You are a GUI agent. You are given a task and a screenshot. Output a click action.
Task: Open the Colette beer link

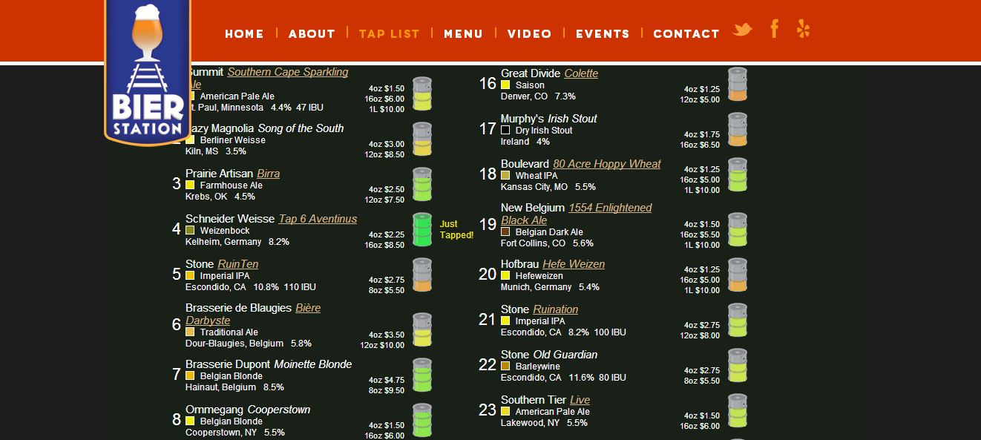pos(581,73)
